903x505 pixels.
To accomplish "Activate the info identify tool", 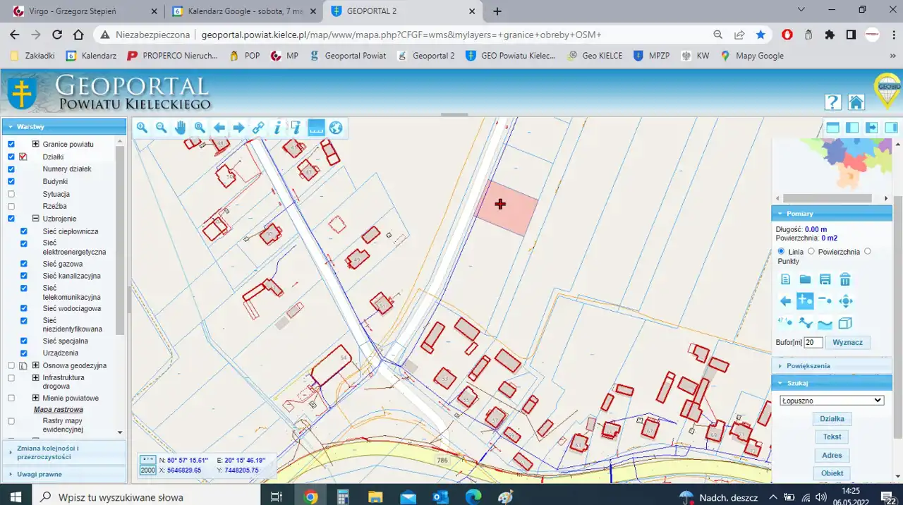I will 277,128.
